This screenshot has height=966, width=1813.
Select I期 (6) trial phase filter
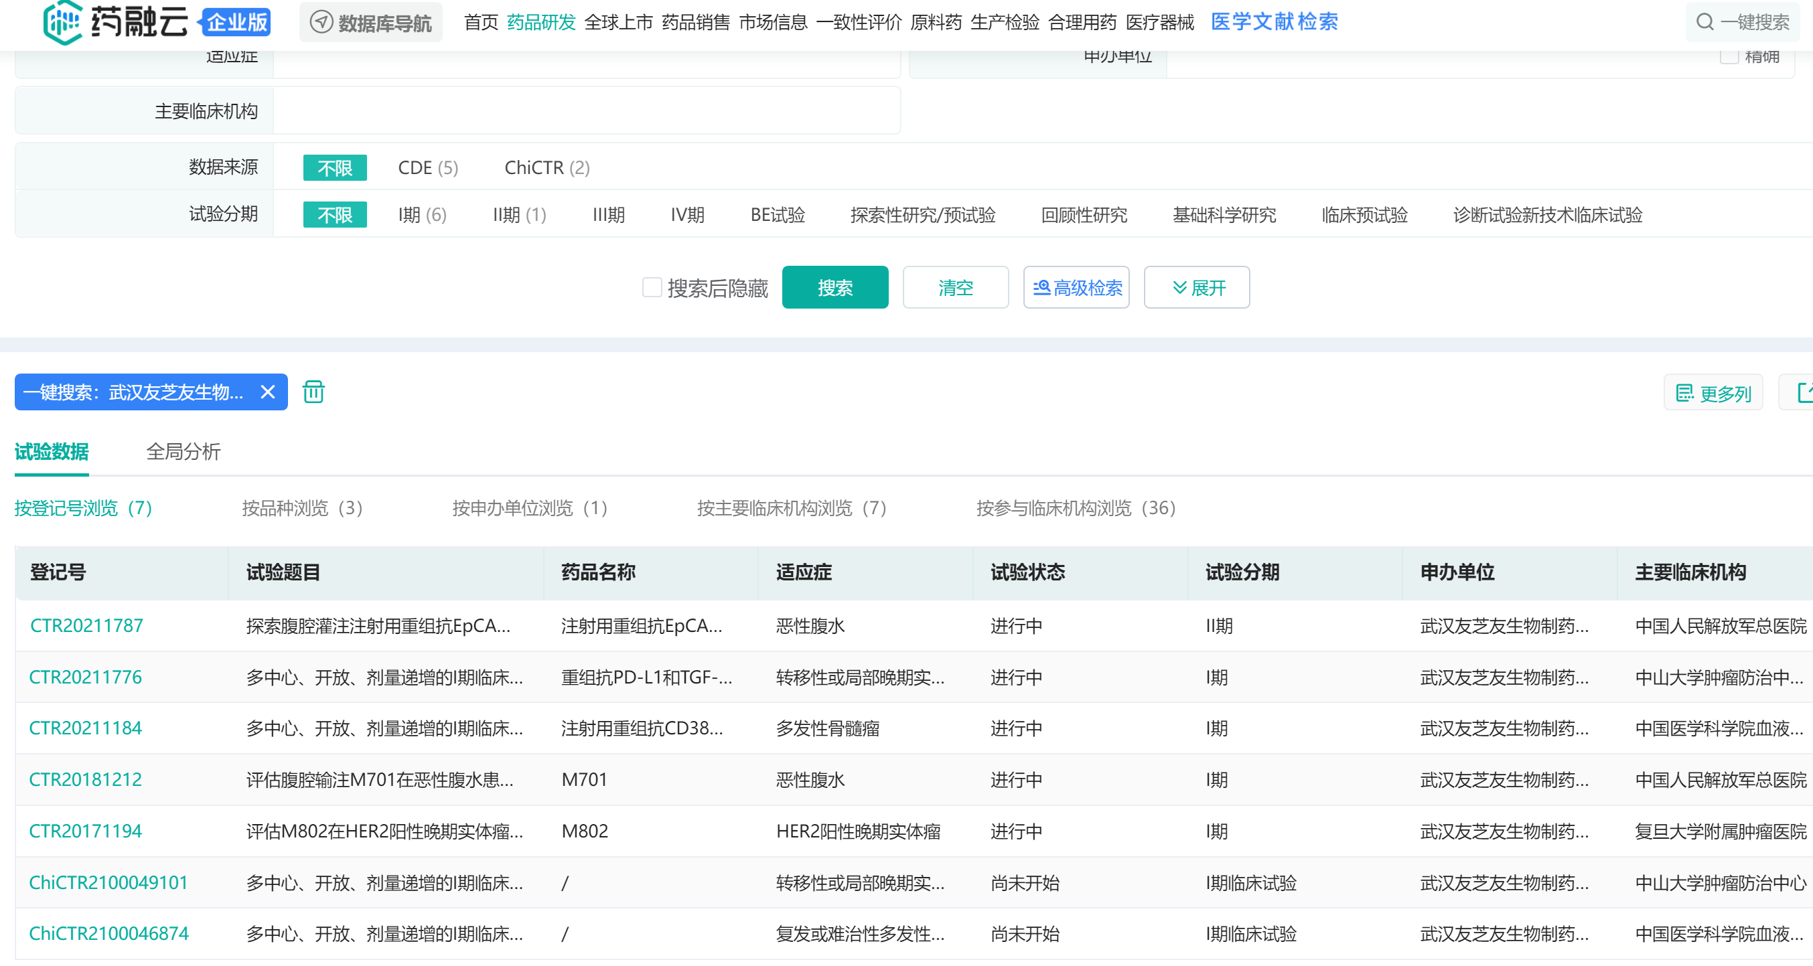[x=421, y=215]
